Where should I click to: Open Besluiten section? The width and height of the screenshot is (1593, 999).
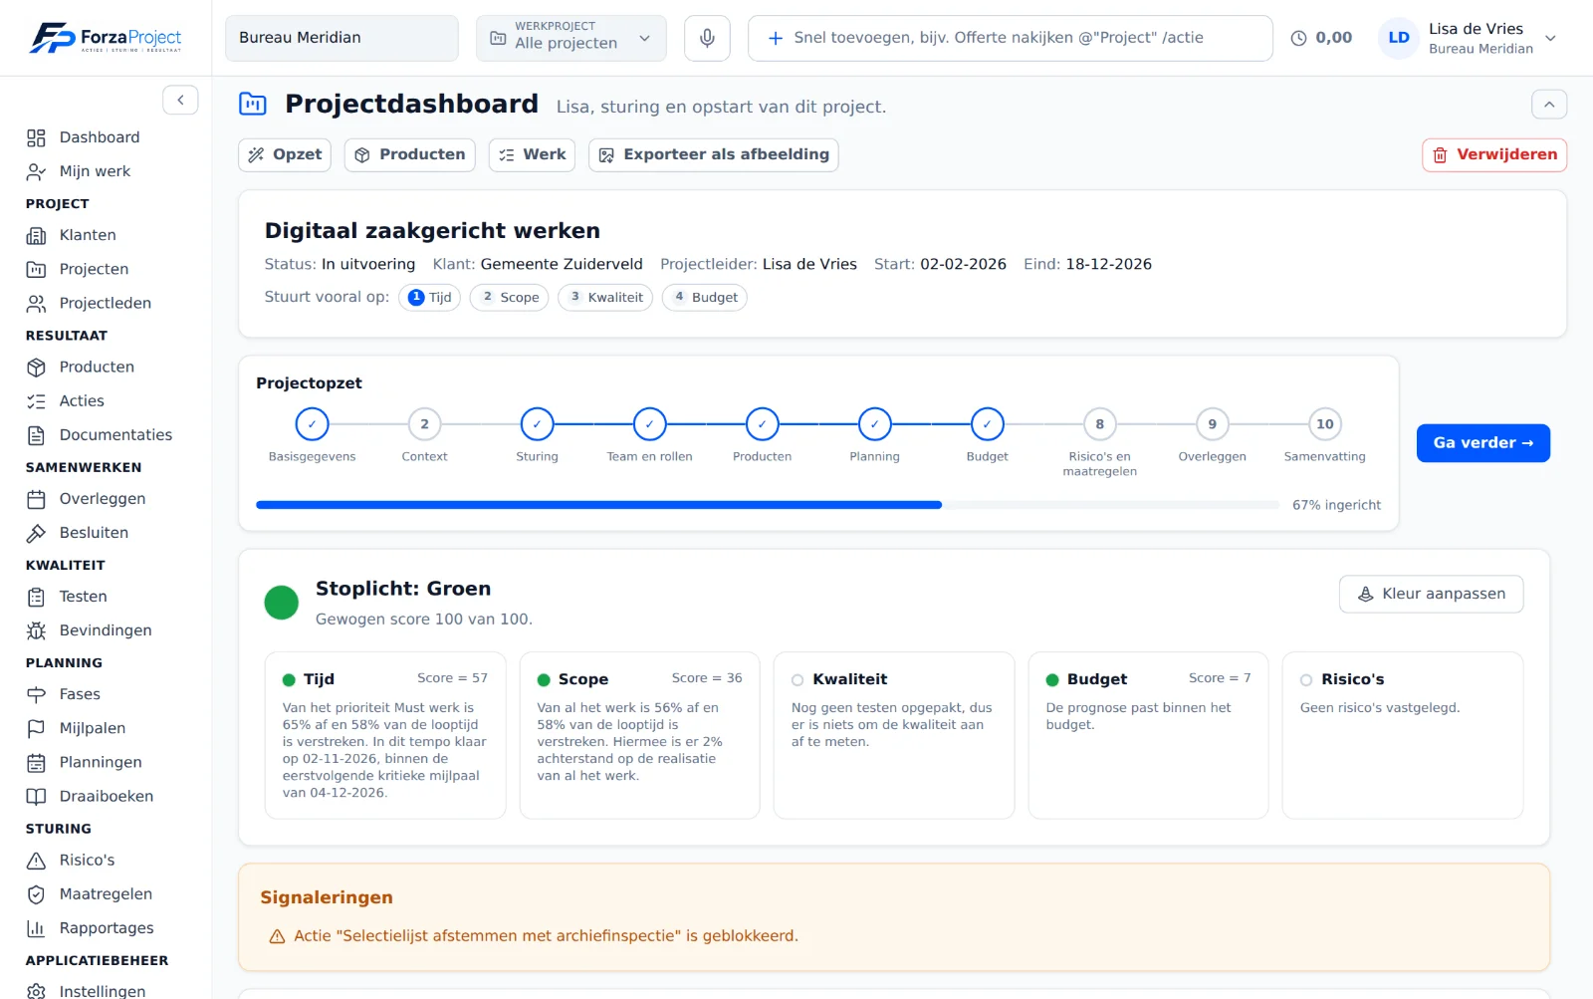(x=94, y=532)
